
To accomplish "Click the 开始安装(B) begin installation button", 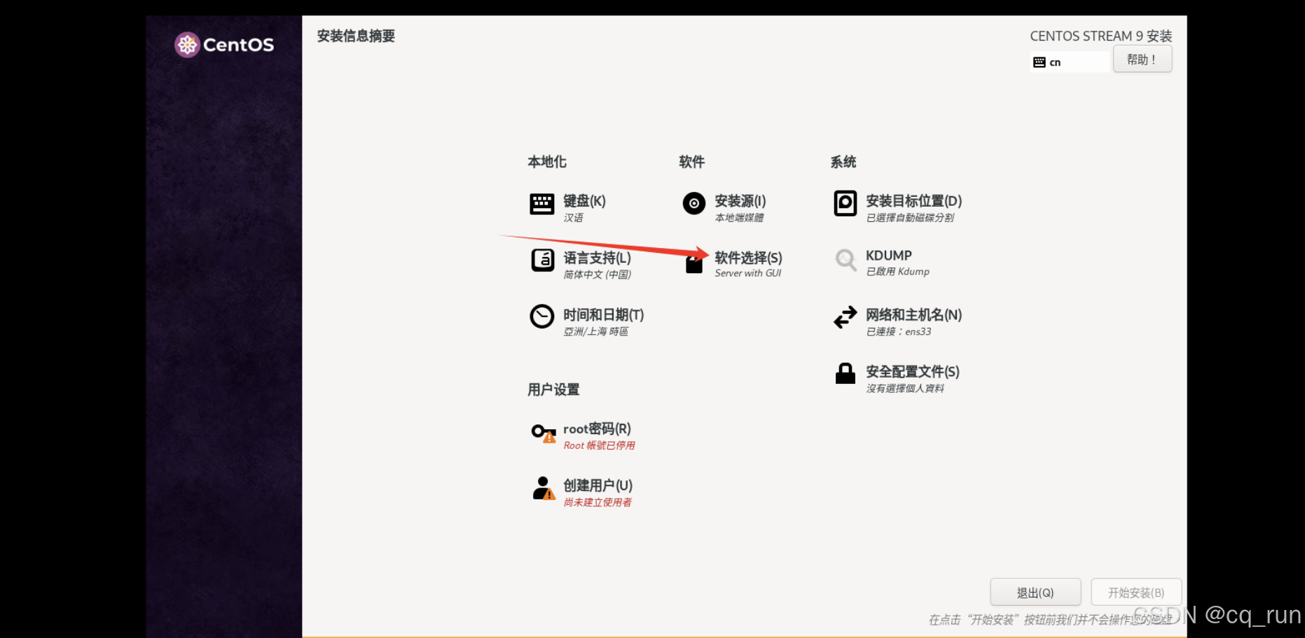I will tap(1136, 592).
